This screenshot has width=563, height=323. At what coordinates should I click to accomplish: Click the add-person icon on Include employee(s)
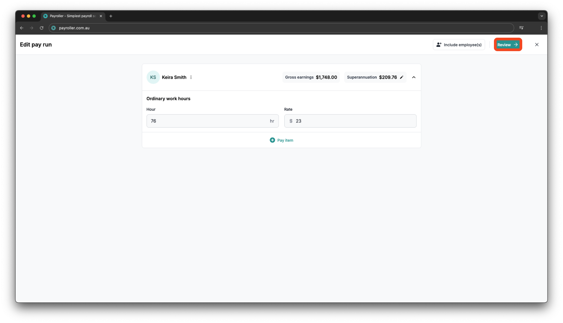pos(439,44)
